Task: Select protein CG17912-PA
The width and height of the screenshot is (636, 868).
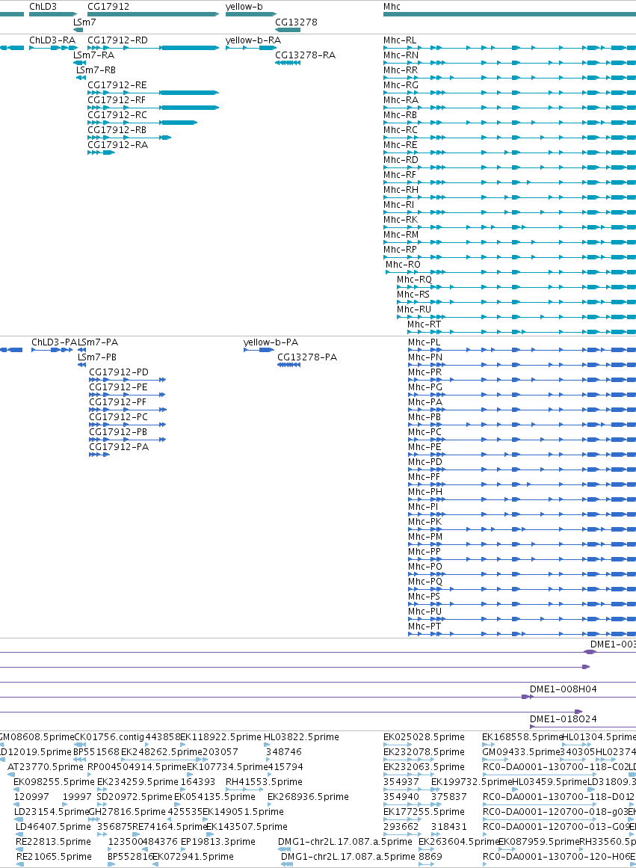Action: (119, 447)
